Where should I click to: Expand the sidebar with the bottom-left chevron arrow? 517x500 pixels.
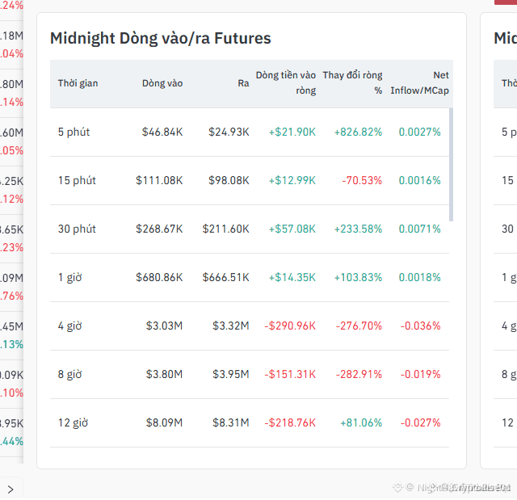[11, 489]
